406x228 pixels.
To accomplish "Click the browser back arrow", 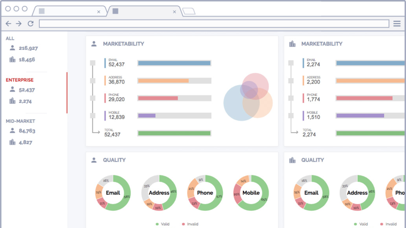I will point(8,24).
